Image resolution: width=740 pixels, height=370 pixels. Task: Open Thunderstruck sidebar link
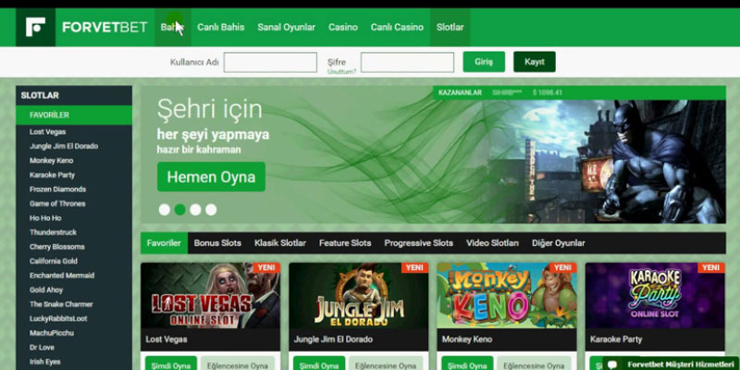point(53,232)
